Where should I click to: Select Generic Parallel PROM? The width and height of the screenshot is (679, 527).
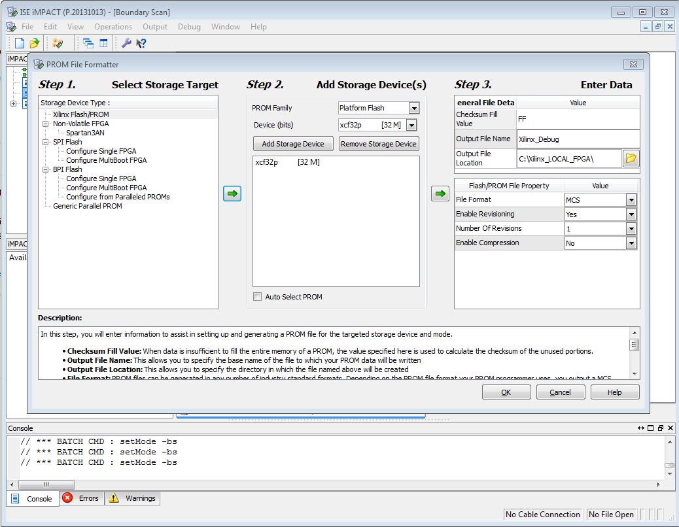[88, 206]
